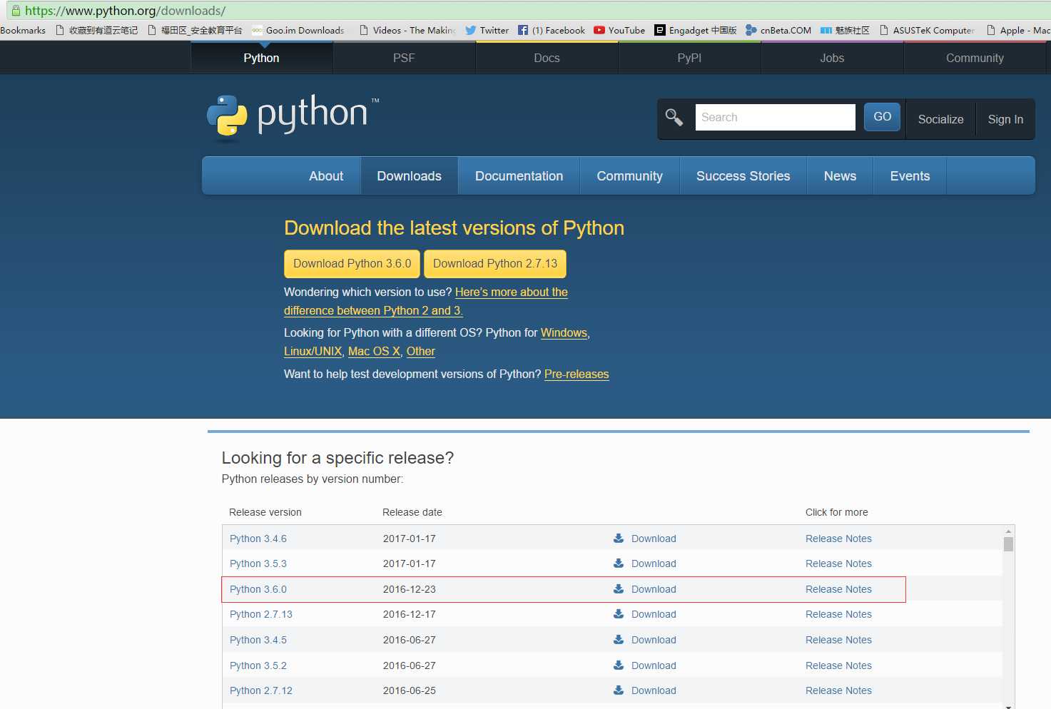This screenshot has width=1051, height=709.
Task: Click Download Python 3.6.0 button
Action: (x=352, y=264)
